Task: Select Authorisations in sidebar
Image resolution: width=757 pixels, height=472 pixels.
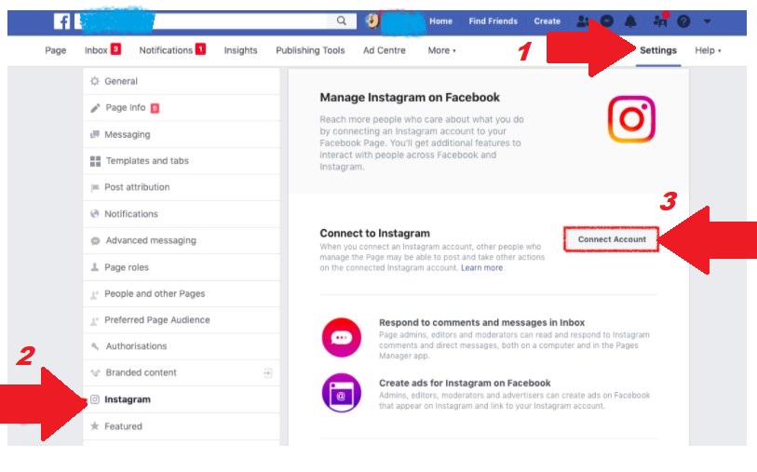Action: [x=181, y=346]
